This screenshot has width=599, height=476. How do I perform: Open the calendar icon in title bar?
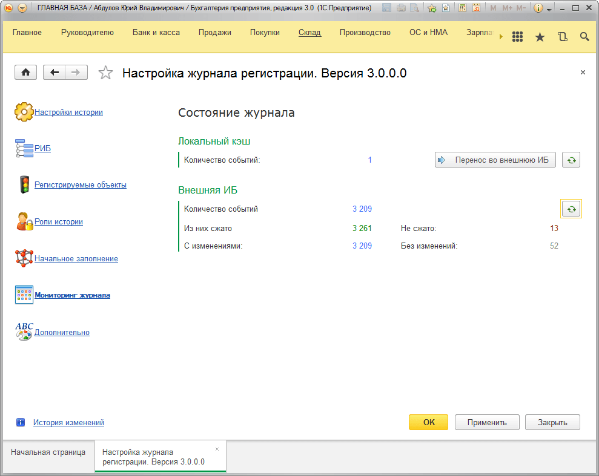point(477,8)
